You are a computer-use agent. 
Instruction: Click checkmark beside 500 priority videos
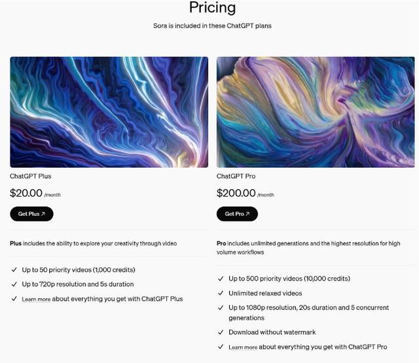(221, 278)
